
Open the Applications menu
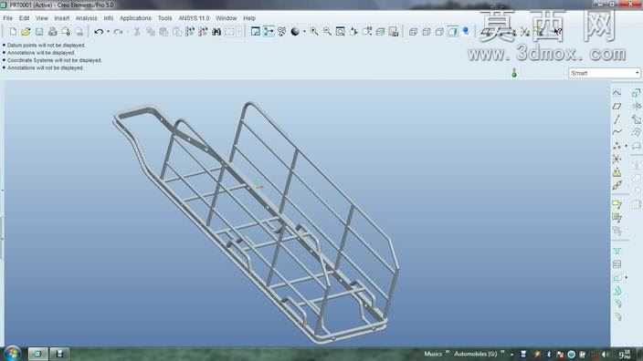coord(135,18)
